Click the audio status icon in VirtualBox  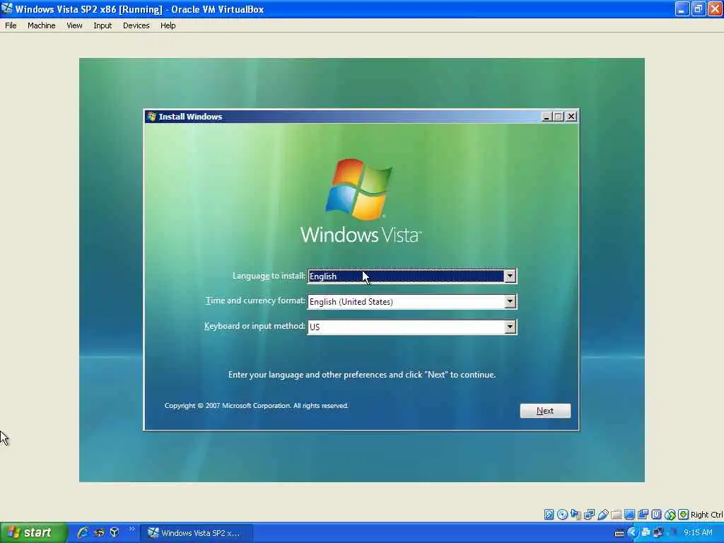576,515
